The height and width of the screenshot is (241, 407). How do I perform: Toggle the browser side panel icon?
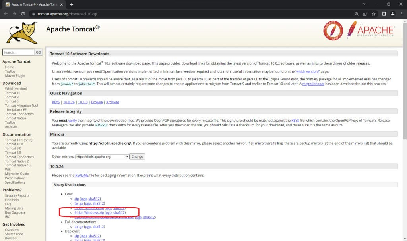(384, 14)
